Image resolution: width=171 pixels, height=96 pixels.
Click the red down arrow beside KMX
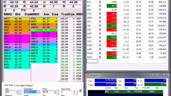click(x=100, y=37)
